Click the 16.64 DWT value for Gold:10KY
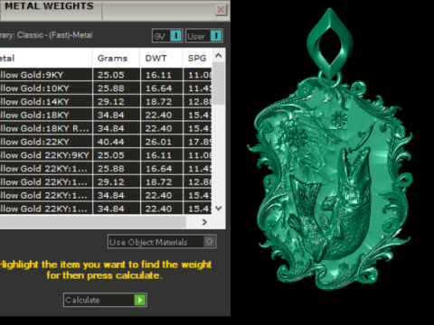434x325 pixels. click(162, 88)
